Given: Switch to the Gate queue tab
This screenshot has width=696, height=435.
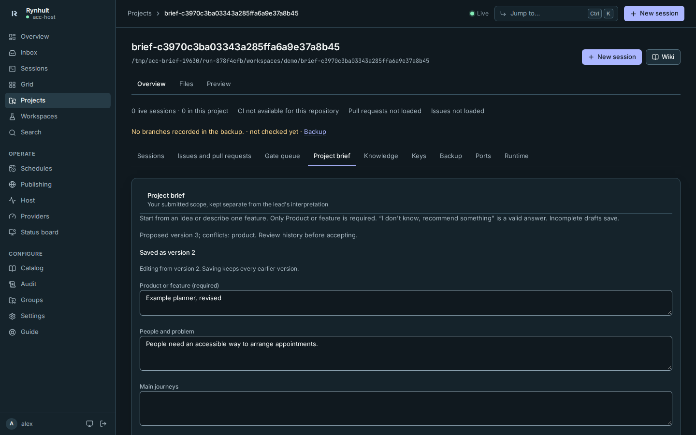Looking at the screenshot, I should [282, 156].
